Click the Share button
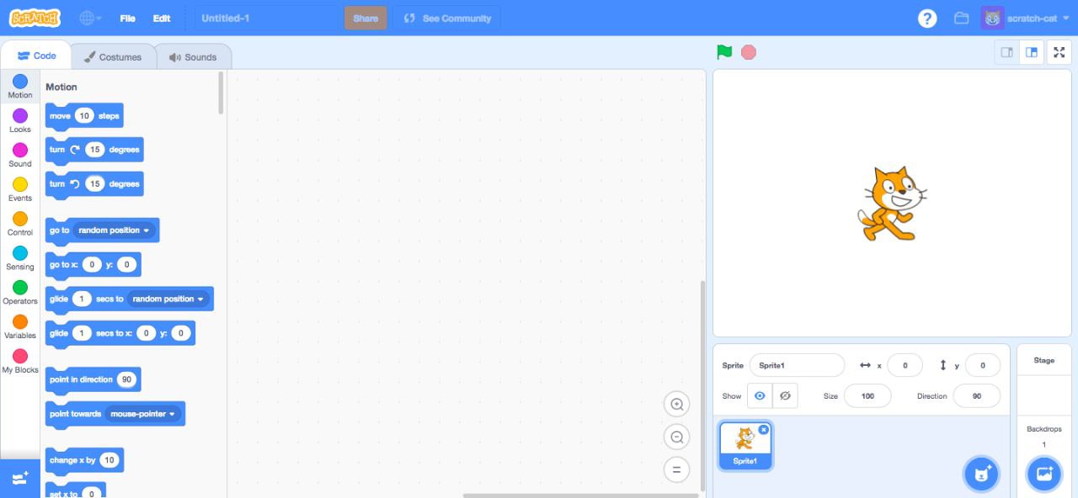The height and width of the screenshot is (498, 1078). (366, 18)
